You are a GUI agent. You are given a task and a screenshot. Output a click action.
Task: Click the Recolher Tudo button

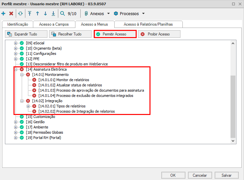70,34
